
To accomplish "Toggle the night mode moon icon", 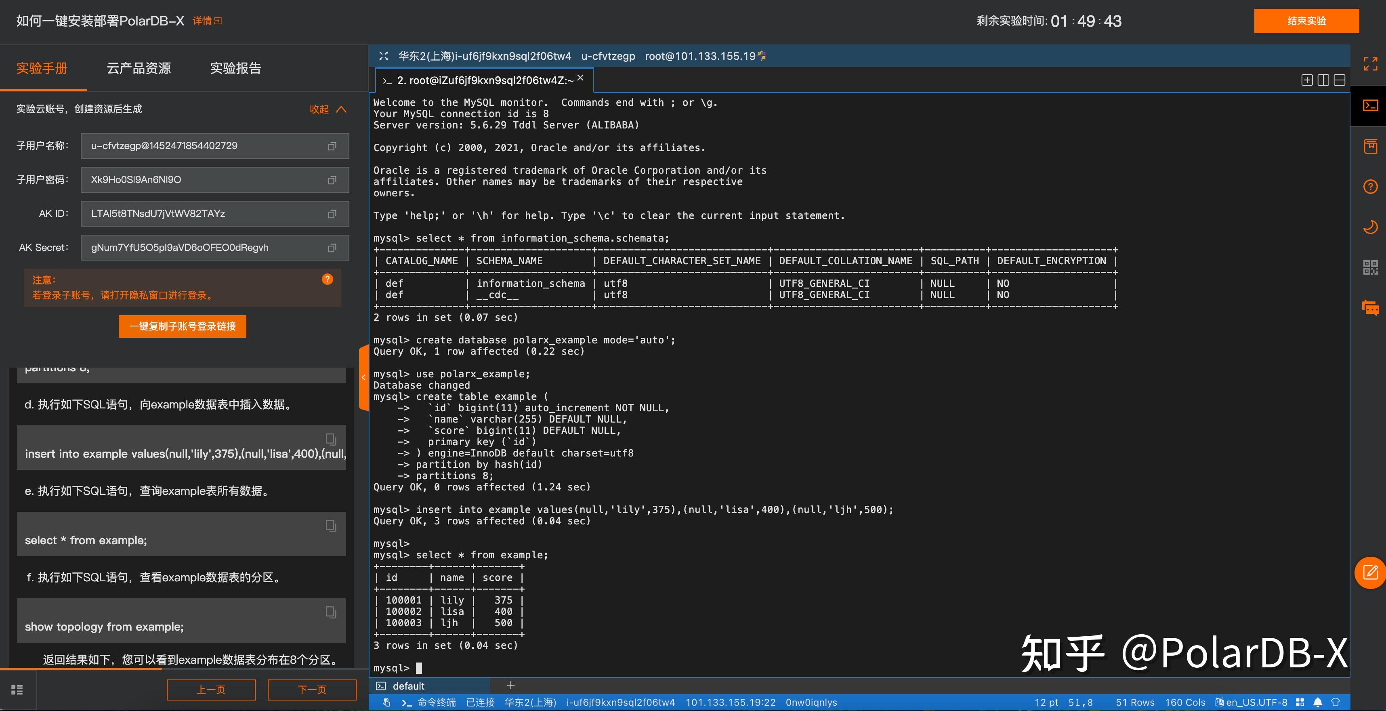I will (x=1370, y=227).
